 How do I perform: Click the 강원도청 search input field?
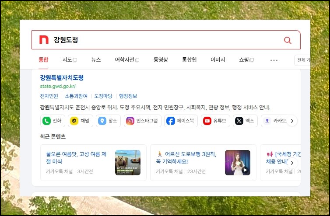click(166, 40)
